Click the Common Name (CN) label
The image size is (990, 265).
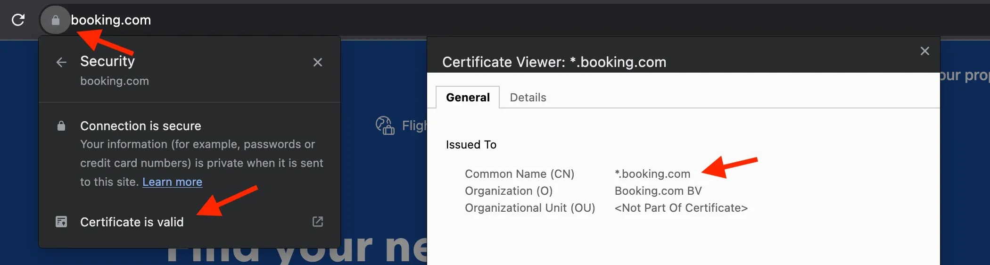[x=520, y=174]
